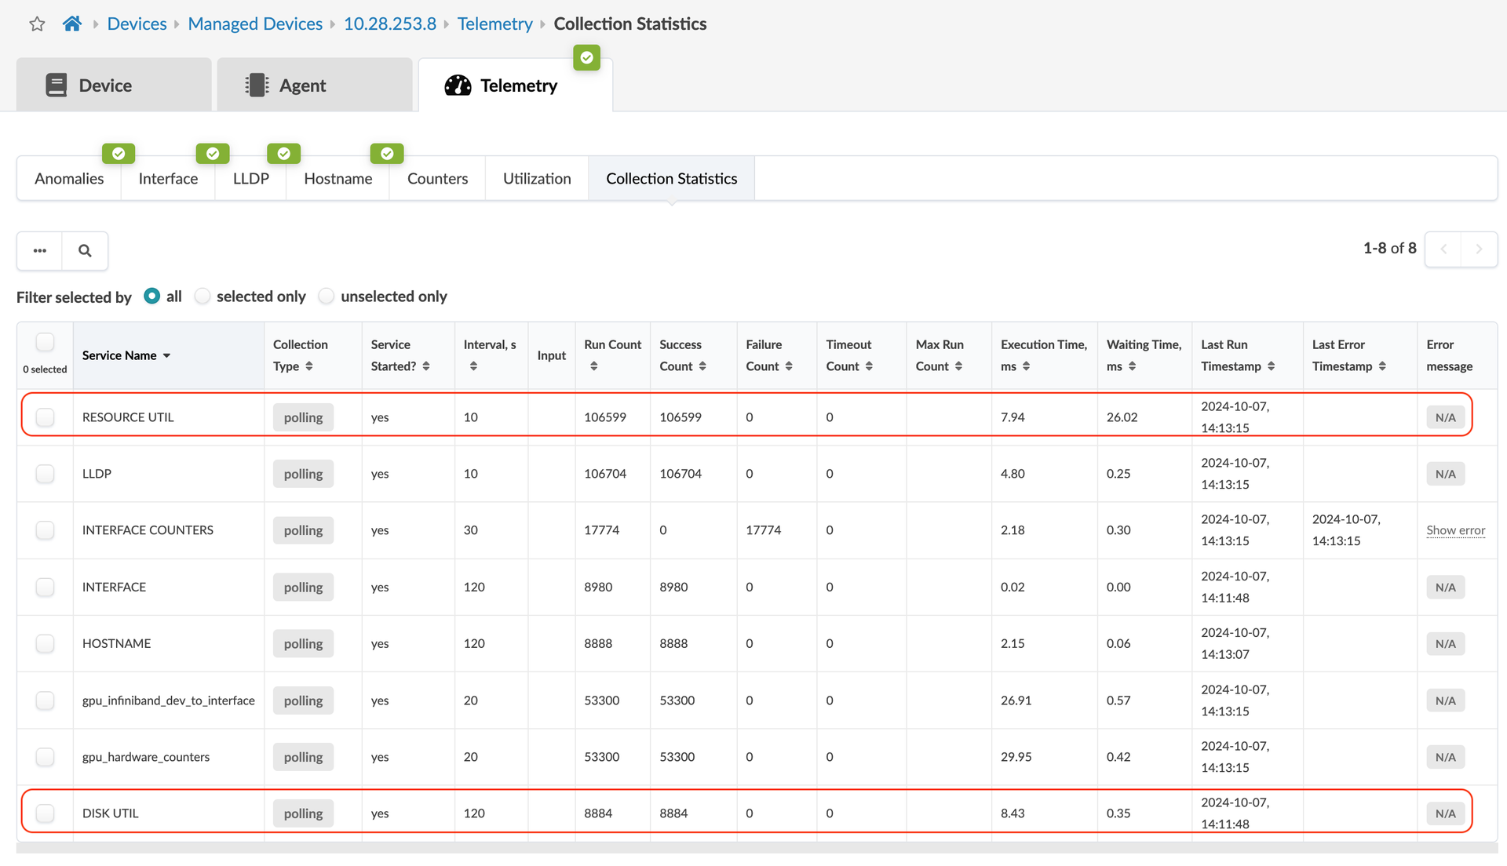Viewport: 1507px width, 866px height.
Task: Show error for INTERFACE COUNTERS
Action: tap(1455, 530)
